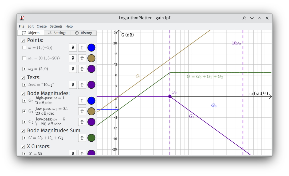Delete the Bode Magnitudes Sum entry G
This screenshot has height=176, width=289.
82,138
